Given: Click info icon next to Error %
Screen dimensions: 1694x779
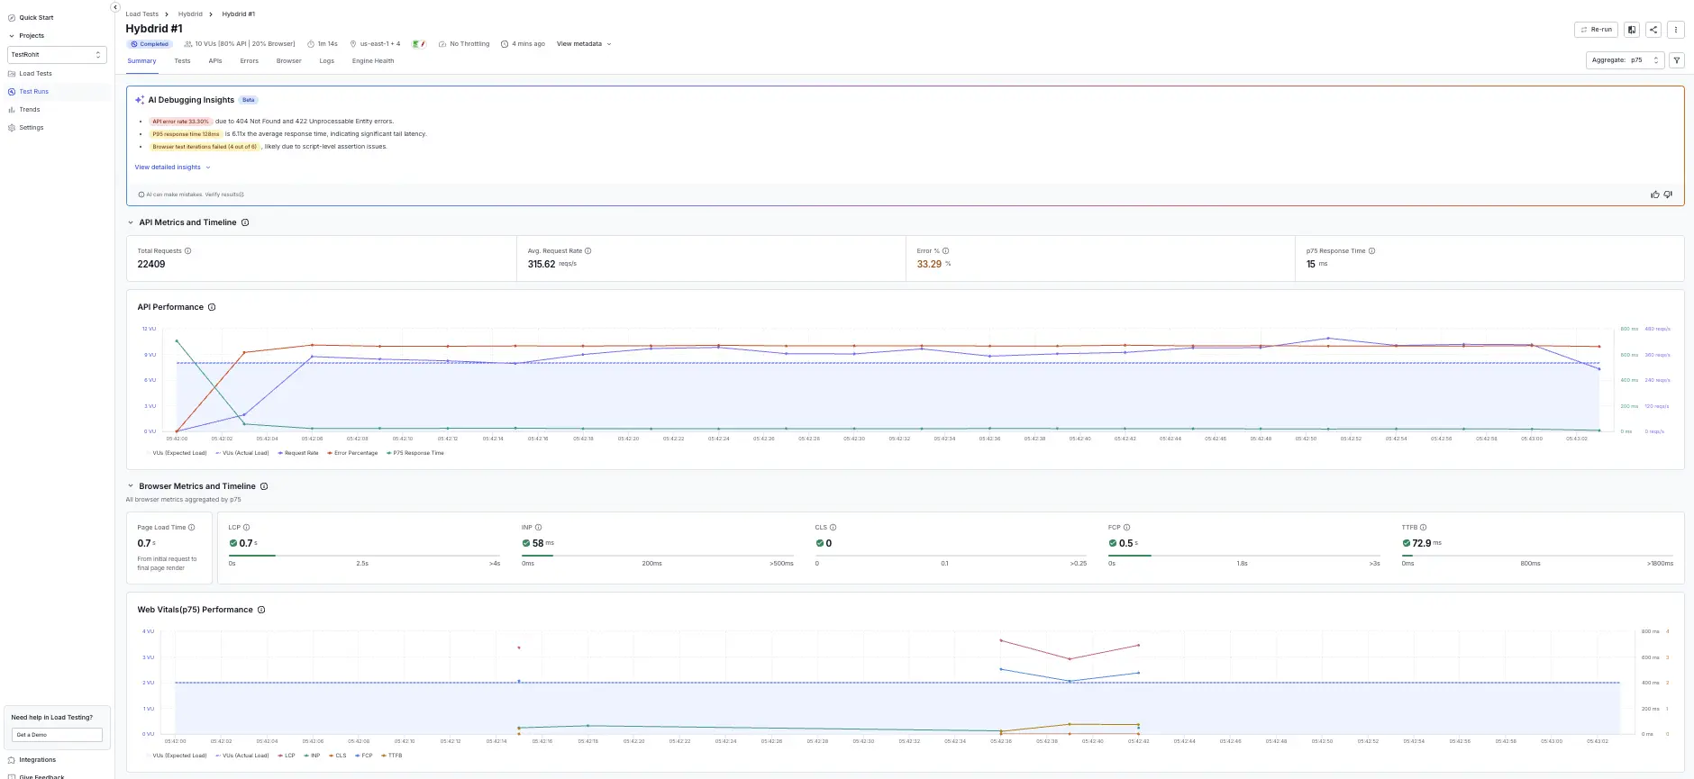Looking at the screenshot, I should (945, 251).
